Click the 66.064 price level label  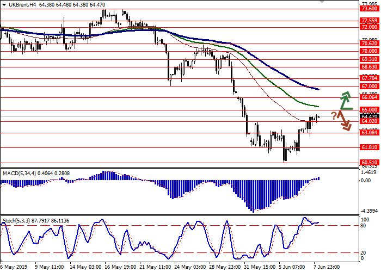click(x=369, y=97)
